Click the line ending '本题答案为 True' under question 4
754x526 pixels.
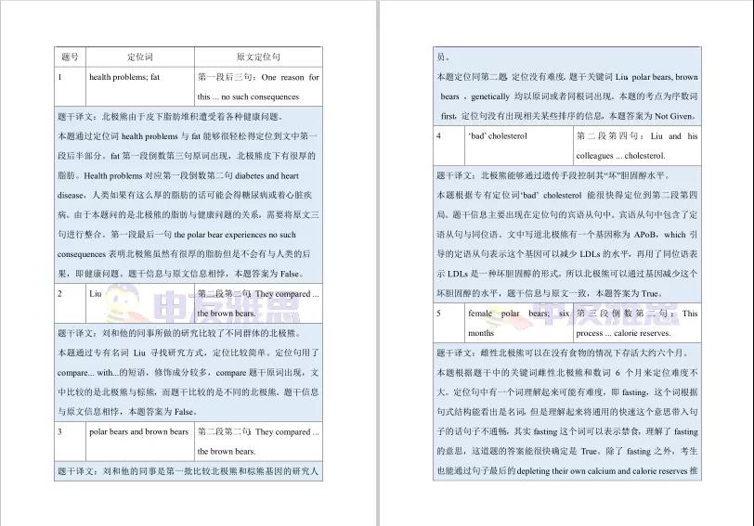550,293
